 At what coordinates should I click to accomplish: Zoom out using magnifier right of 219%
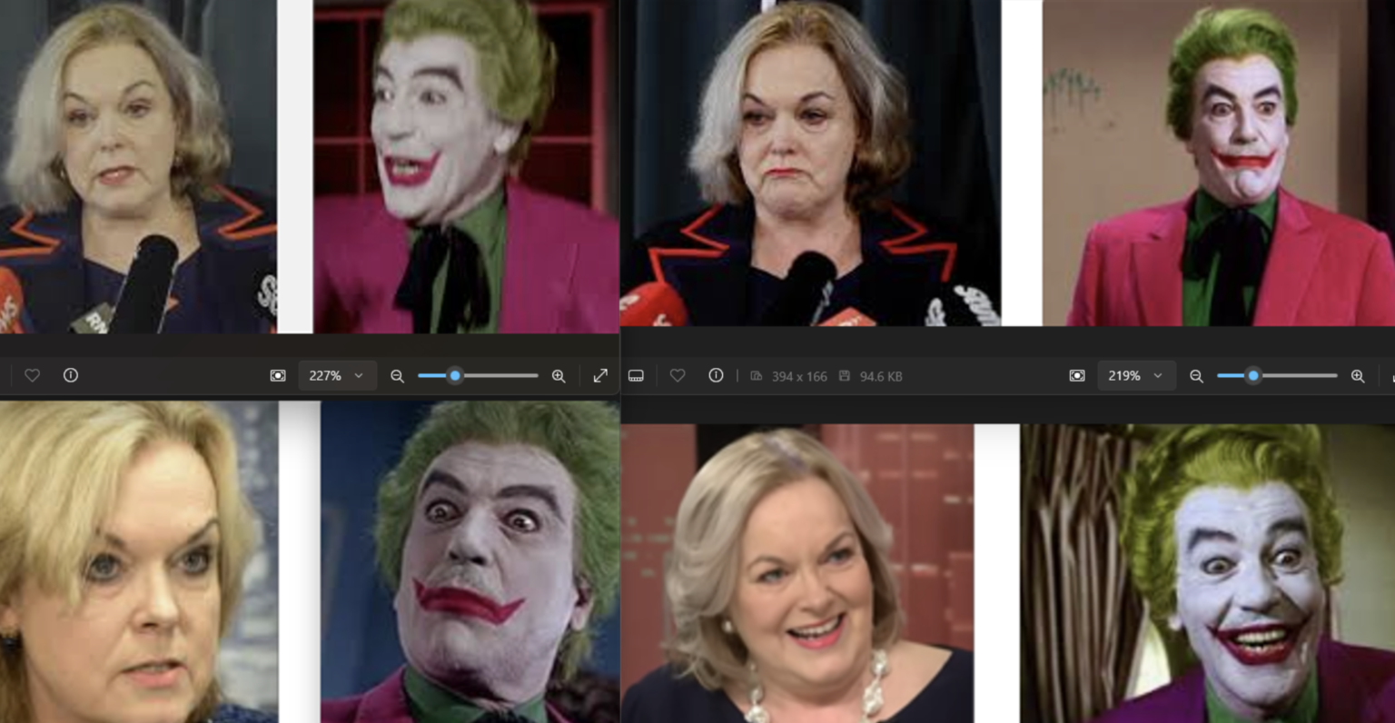pyautogui.click(x=1196, y=376)
